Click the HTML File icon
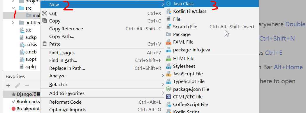The image size is (306, 113). [168, 58]
